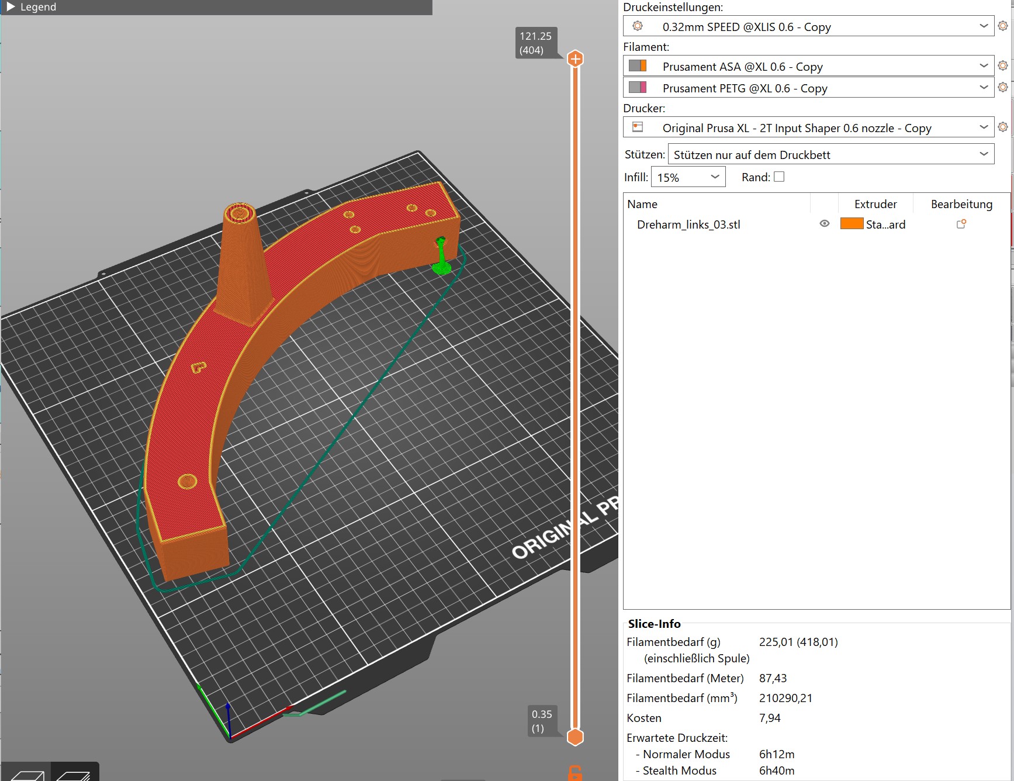This screenshot has width=1014, height=781.
Task: Click orange extruder swatch for Dreharm_links_03.stl
Action: tap(852, 223)
